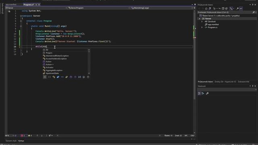This screenshot has width=258, height=145.
Task: Select the Průzkumník řešení bottom tab
Action: 205,82
